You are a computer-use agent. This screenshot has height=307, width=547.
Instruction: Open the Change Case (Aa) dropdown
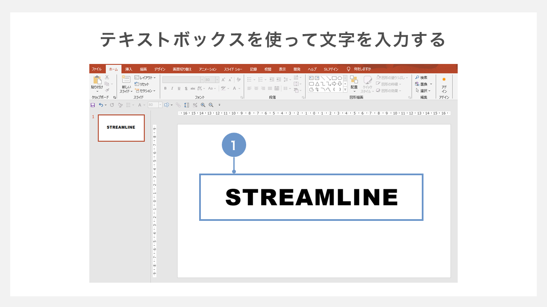click(212, 88)
